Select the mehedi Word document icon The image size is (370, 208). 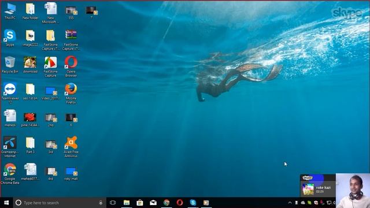[x=10, y=118]
